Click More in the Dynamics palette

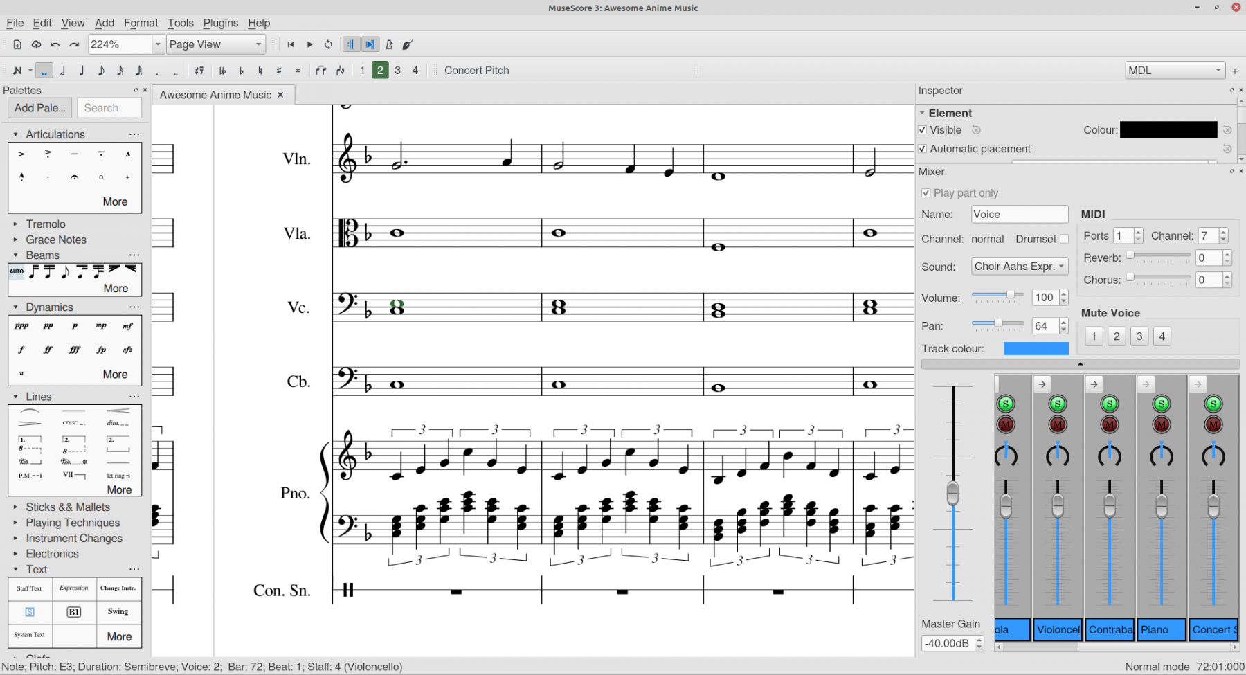[115, 375]
